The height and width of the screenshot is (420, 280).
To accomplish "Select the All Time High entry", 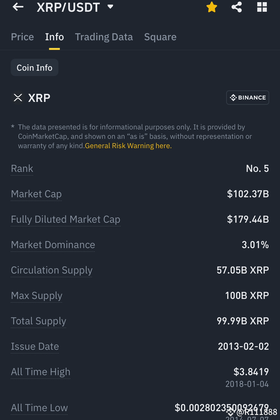I will pos(41,372).
